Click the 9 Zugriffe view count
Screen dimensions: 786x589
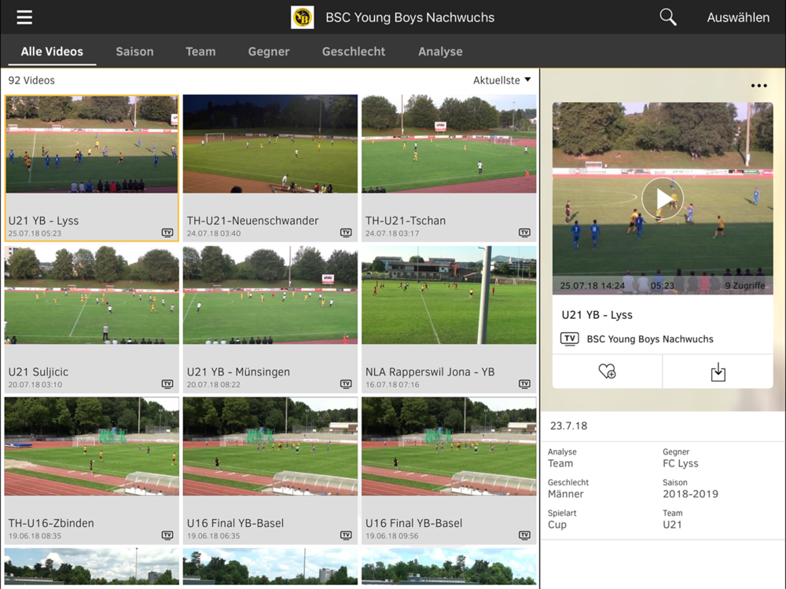(745, 286)
